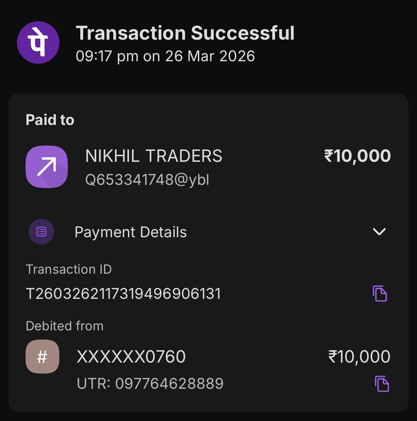Click the timestamp 09:17 pm on 26 Mar 2026
Image resolution: width=417 pixels, height=421 pixels.
click(165, 56)
